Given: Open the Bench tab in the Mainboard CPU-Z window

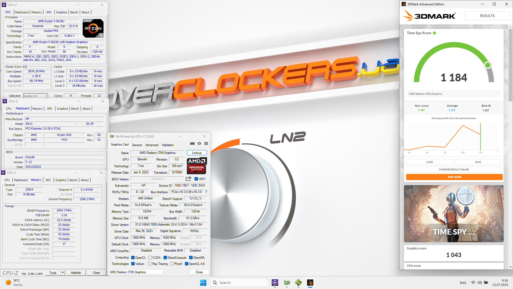Looking at the screenshot, I should (75, 109).
